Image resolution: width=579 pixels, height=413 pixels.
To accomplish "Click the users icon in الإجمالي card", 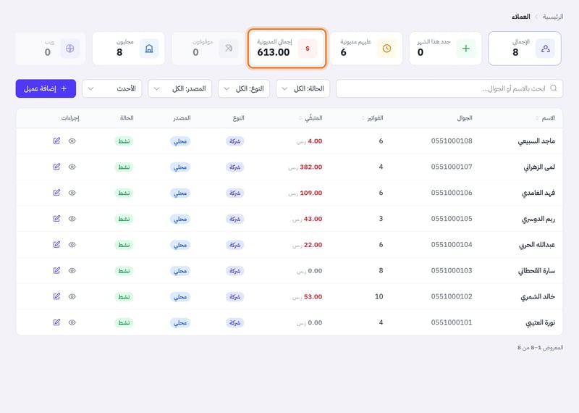I will (545, 49).
